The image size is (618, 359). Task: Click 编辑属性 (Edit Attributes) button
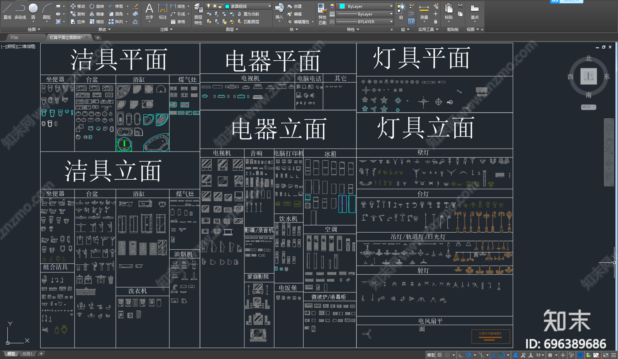click(299, 22)
